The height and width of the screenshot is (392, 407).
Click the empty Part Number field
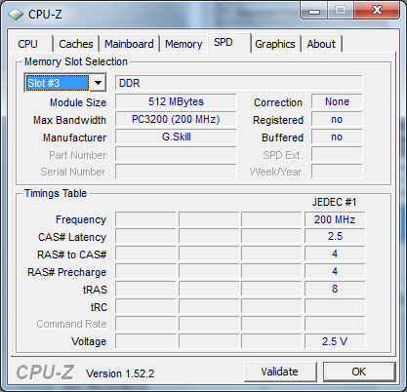pos(176,154)
